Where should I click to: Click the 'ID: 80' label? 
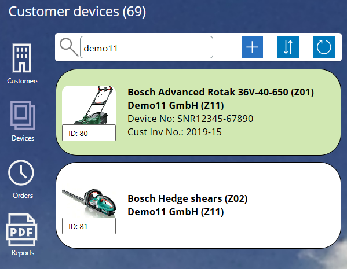(x=89, y=133)
